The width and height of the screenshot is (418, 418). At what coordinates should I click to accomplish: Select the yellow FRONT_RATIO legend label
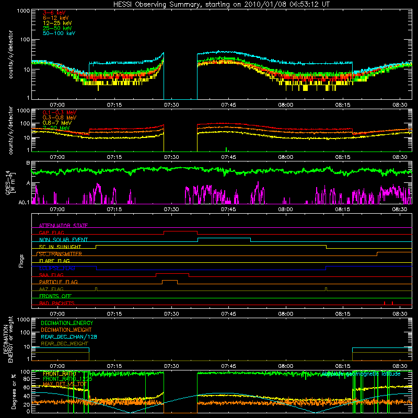pos(59,374)
